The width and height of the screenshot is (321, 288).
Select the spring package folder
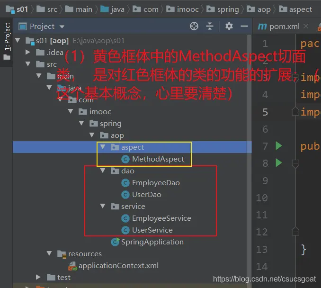point(106,124)
